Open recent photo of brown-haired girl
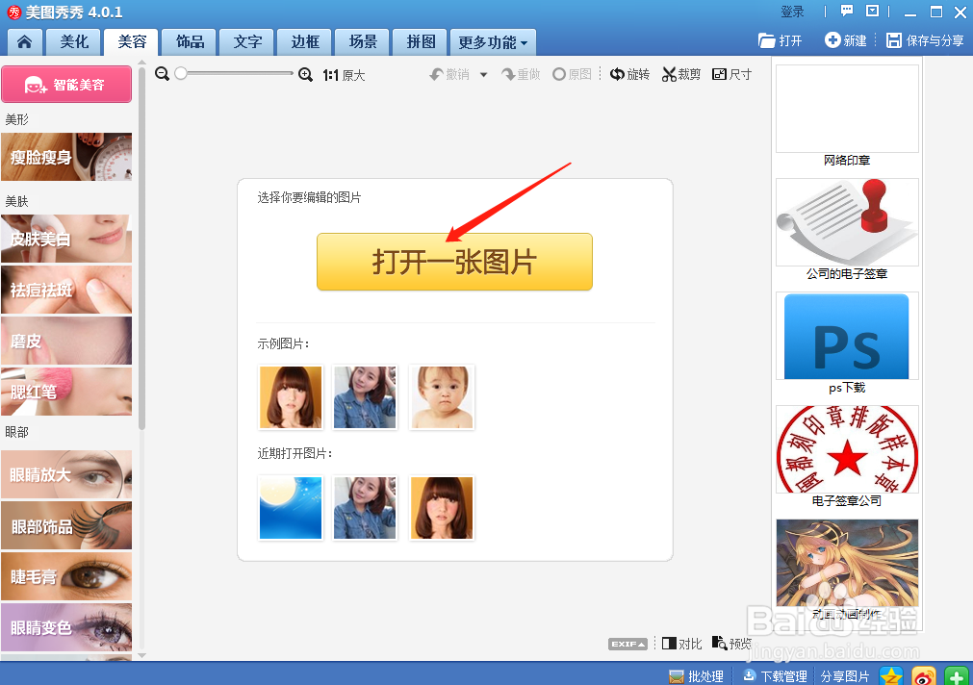The image size is (973, 685). coord(441,508)
